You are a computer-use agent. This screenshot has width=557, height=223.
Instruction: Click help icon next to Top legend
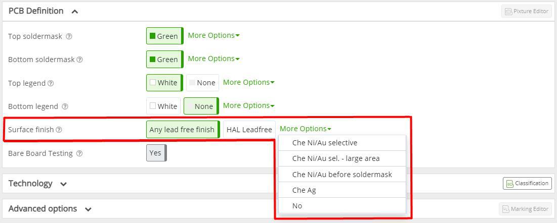click(51, 83)
